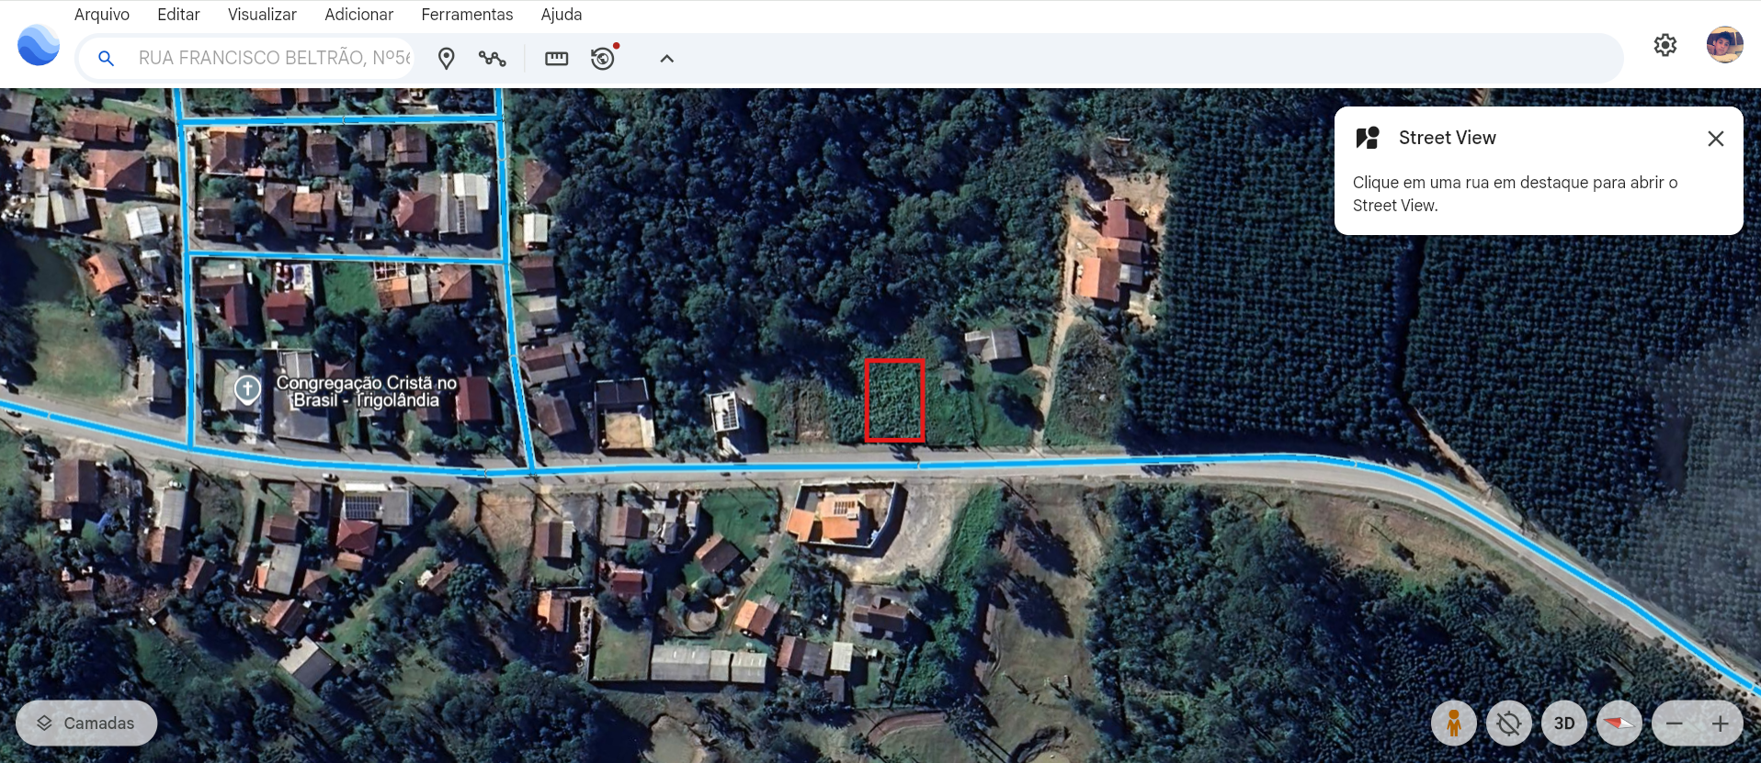Open settings with the gear icon
This screenshot has height=763, width=1761.
coord(1664,45)
